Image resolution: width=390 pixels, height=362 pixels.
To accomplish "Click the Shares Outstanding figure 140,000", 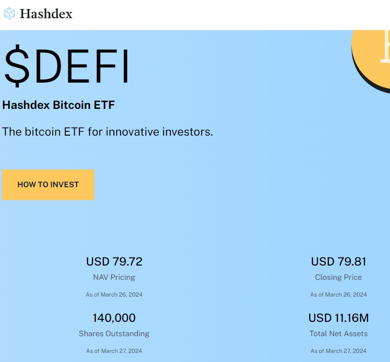I will (114, 318).
